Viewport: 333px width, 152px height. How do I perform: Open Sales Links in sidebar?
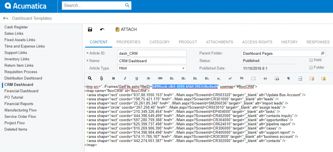[x=14, y=34]
